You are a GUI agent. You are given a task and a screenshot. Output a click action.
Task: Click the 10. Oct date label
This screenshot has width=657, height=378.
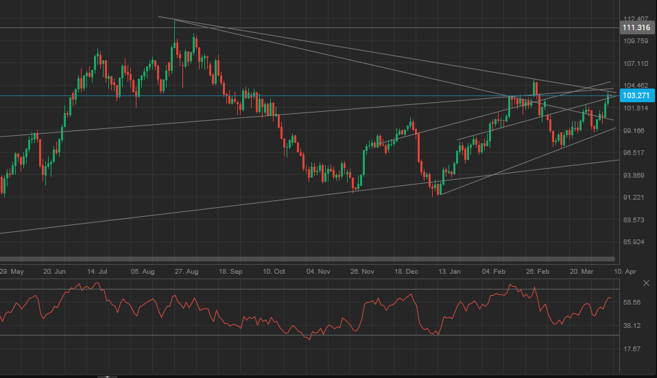(x=274, y=272)
